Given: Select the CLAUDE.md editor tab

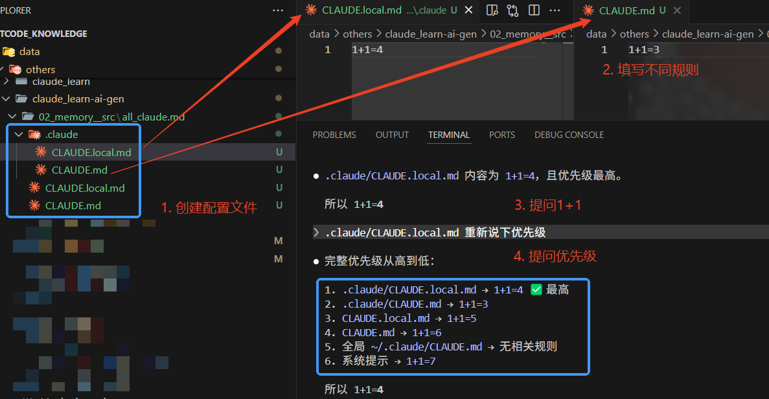Looking at the screenshot, I should [631, 10].
